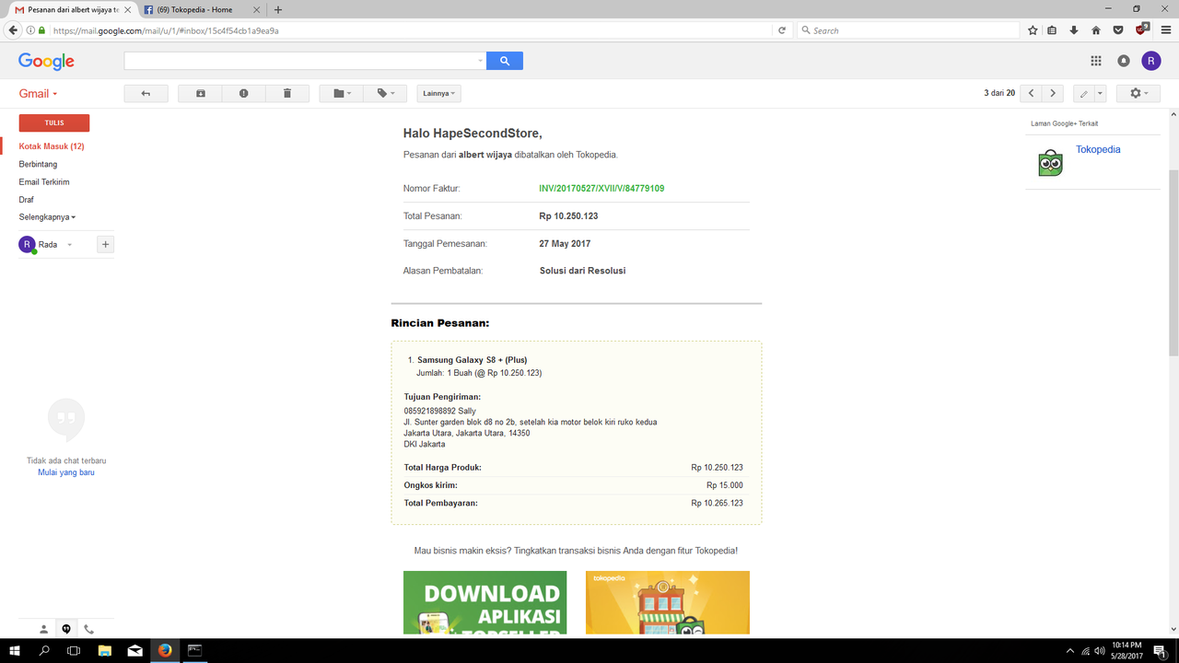Viewport: 1179px width, 663px height.
Task: Open File Explorer from the taskbar
Action: pyautogui.click(x=104, y=650)
